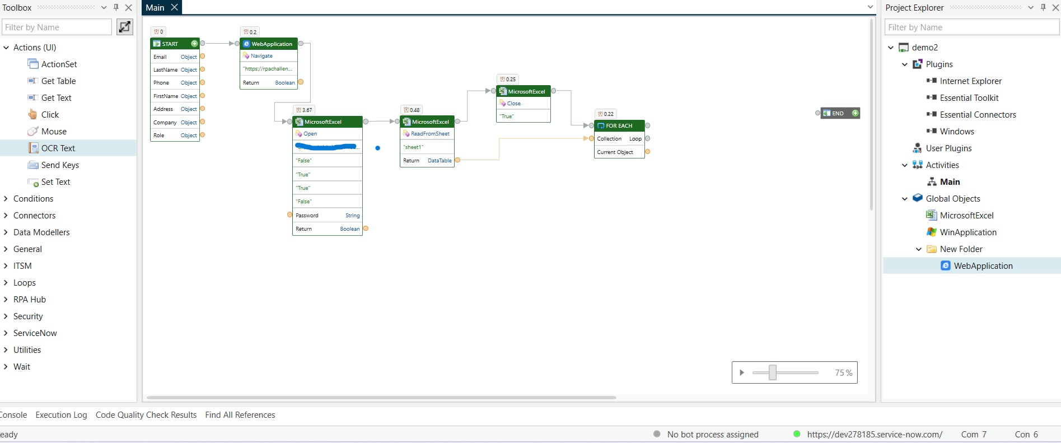Close the Main tab
Image resolution: width=1061 pixels, height=443 pixels.
pos(174,7)
